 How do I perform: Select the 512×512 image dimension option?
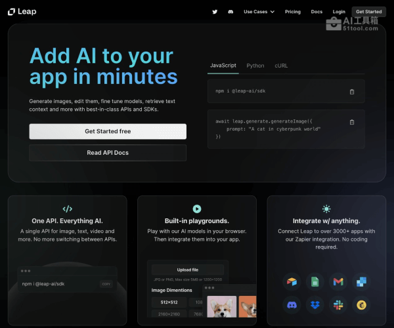point(169,302)
